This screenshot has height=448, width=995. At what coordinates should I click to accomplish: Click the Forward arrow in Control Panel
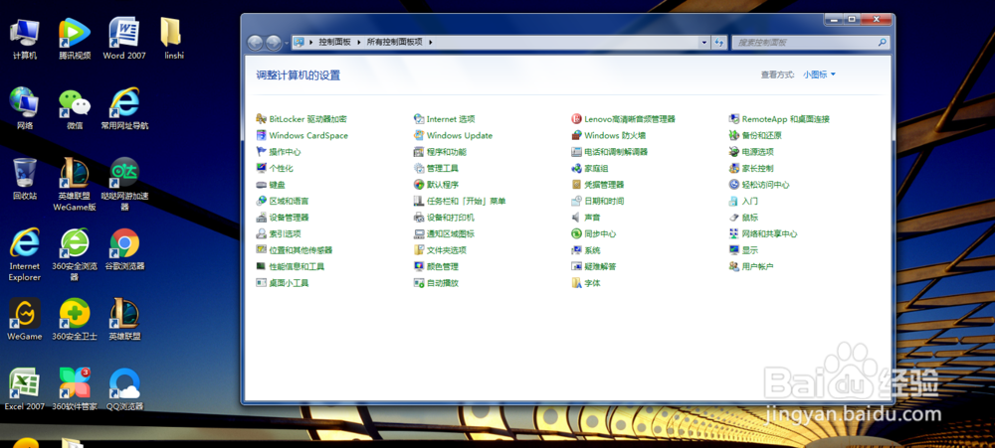(274, 43)
